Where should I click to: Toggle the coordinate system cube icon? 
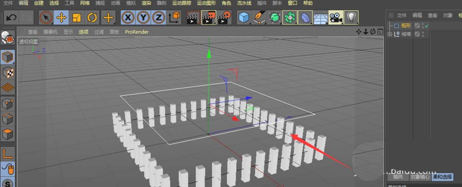175,18
